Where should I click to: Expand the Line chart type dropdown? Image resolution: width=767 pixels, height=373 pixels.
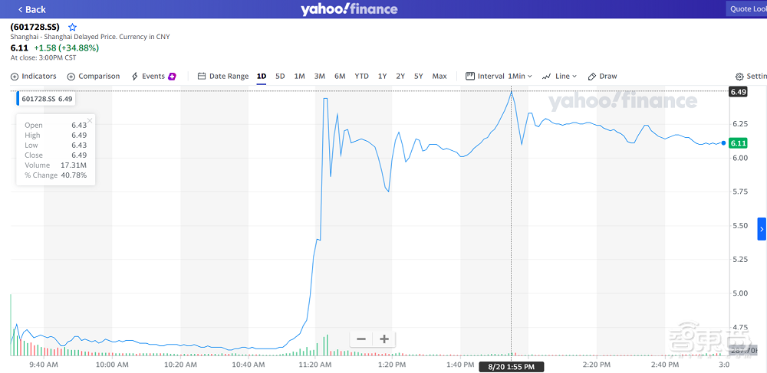[559, 77]
